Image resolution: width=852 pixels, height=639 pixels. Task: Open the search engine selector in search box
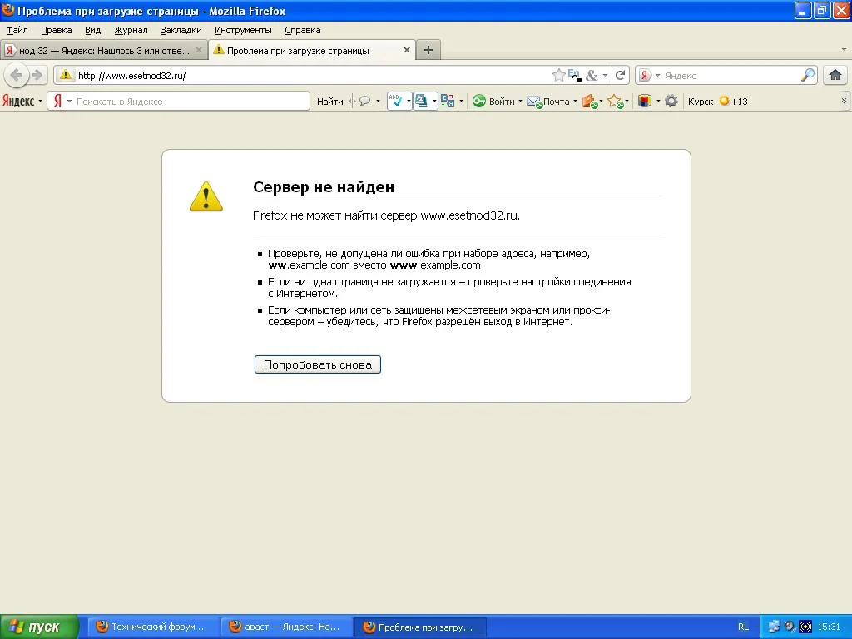[657, 76]
